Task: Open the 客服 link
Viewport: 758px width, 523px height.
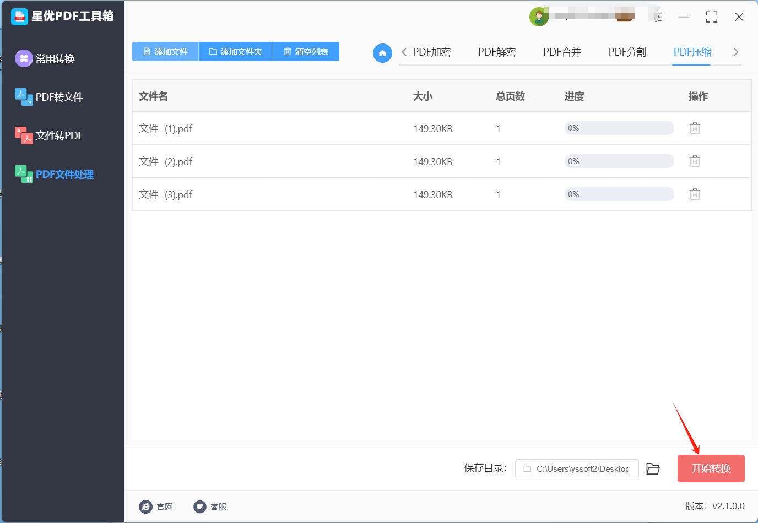Action: click(x=219, y=506)
